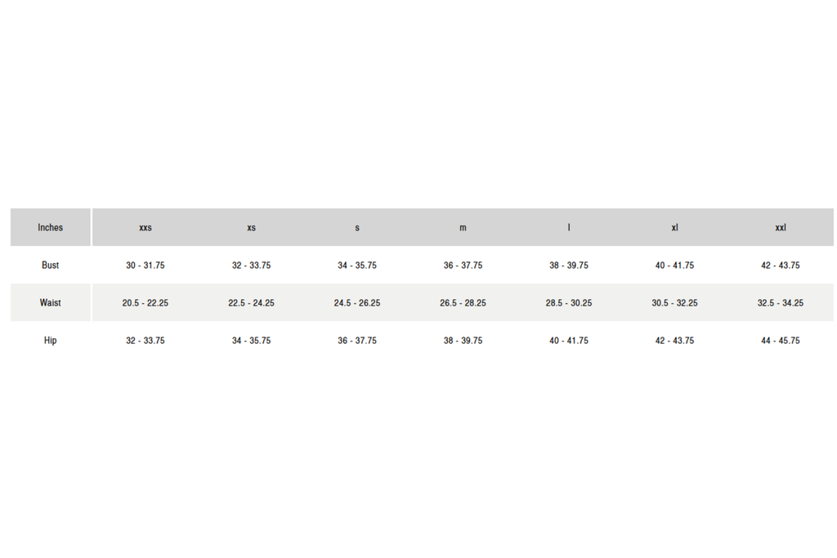This screenshot has height=558, width=837.
Task: Click waist value 22.5 - 24.25
Action: tap(251, 303)
